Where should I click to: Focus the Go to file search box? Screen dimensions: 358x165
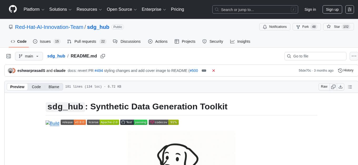(x=315, y=56)
